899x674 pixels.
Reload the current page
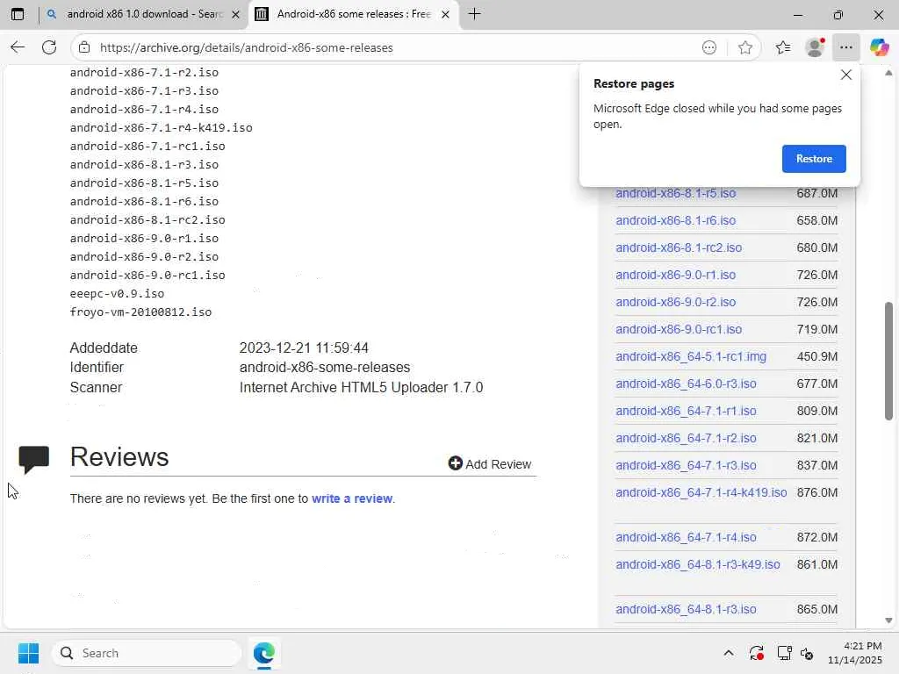pos(49,47)
